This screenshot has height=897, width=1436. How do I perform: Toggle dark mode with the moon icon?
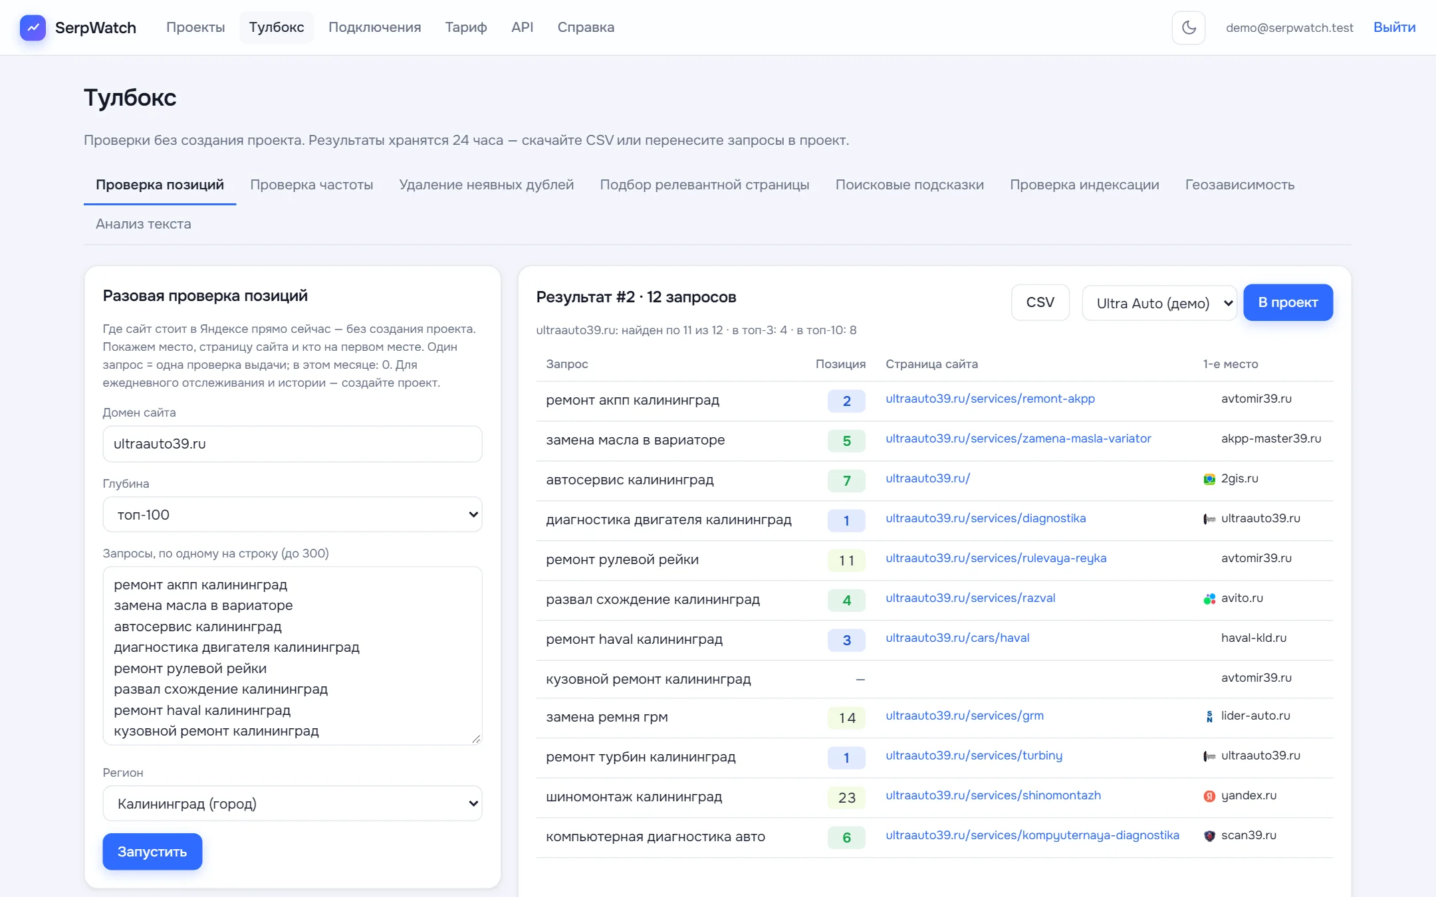(x=1188, y=27)
